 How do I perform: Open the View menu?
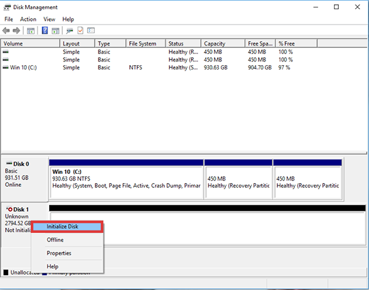(x=49, y=19)
